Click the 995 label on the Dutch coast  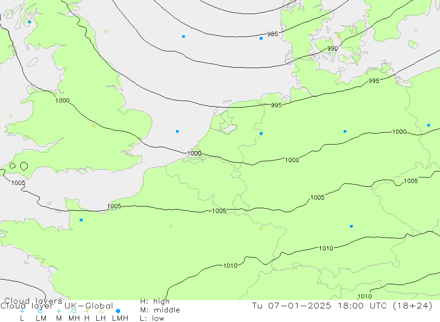click(276, 105)
